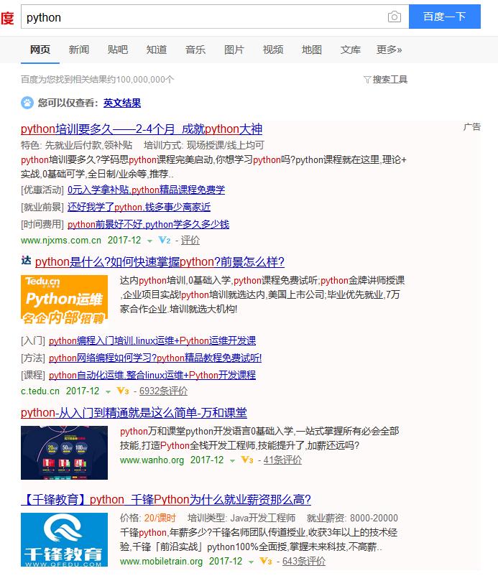This screenshot has width=498, height=581.
Task: Open result 【千锋教育】python 就业薪资
Action: tap(166, 499)
